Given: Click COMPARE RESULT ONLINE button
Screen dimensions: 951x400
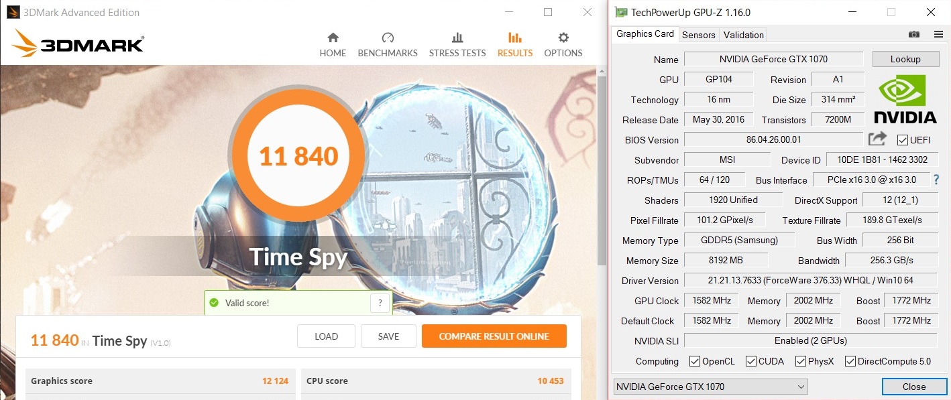Looking at the screenshot, I should click(494, 336).
